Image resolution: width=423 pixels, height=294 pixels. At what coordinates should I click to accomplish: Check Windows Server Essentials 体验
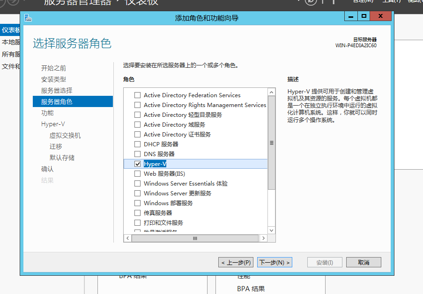(x=137, y=183)
